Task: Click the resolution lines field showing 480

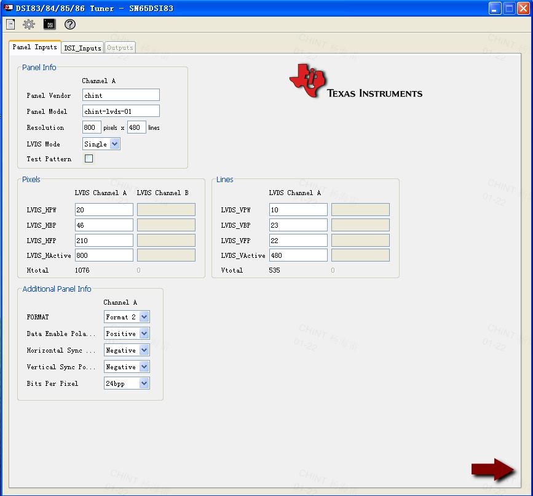Action: 136,127
